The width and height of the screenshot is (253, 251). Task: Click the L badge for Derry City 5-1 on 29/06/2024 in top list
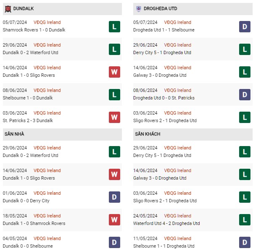245,49
